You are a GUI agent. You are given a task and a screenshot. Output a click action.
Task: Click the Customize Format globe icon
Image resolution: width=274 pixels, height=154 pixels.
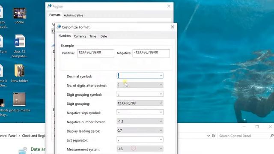coord(59,27)
